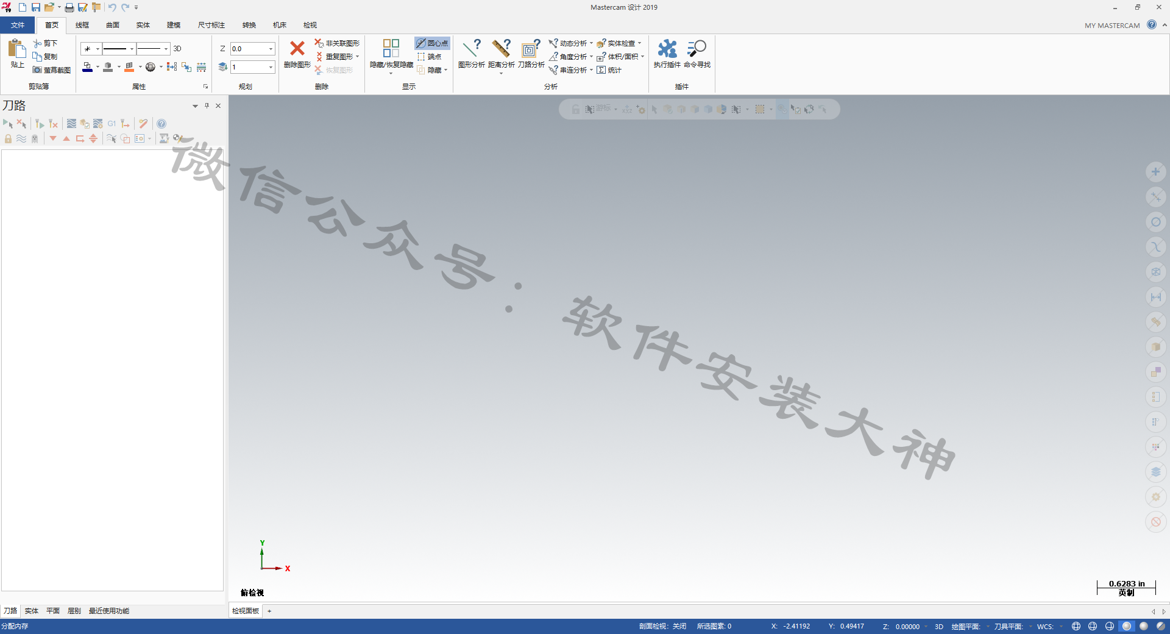Click 统计 statistics button
1170x634 pixels.
(x=609, y=70)
